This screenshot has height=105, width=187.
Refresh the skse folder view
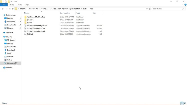(x=149, y=9)
